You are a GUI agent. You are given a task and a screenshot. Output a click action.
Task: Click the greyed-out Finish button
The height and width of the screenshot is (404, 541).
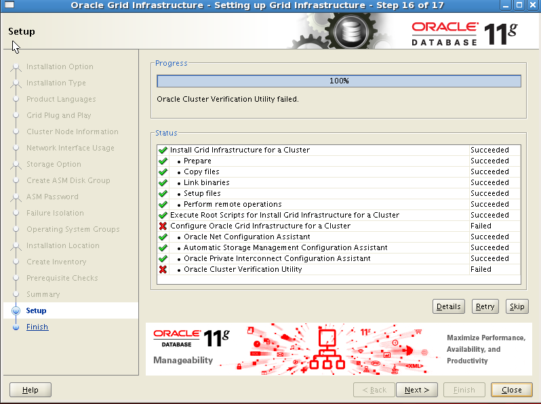pos(464,390)
